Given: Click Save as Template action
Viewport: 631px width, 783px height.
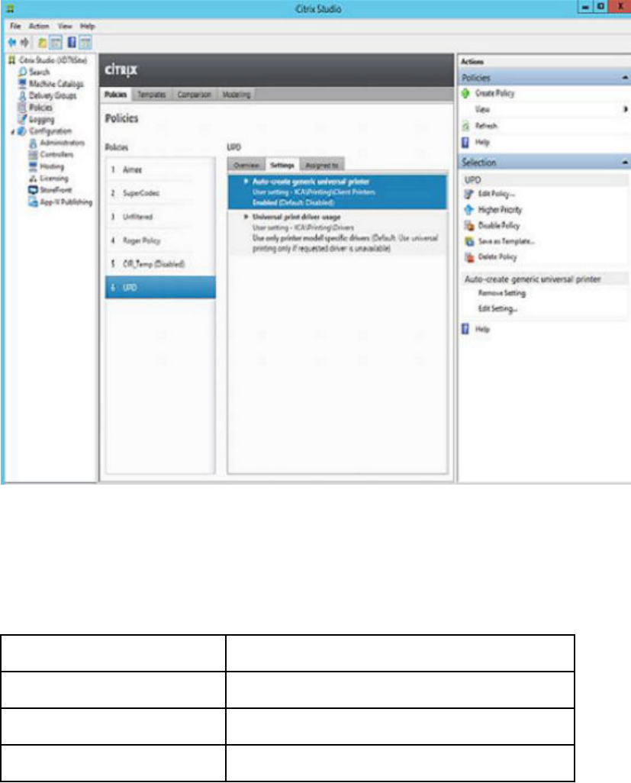Looking at the screenshot, I should click(x=506, y=241).
